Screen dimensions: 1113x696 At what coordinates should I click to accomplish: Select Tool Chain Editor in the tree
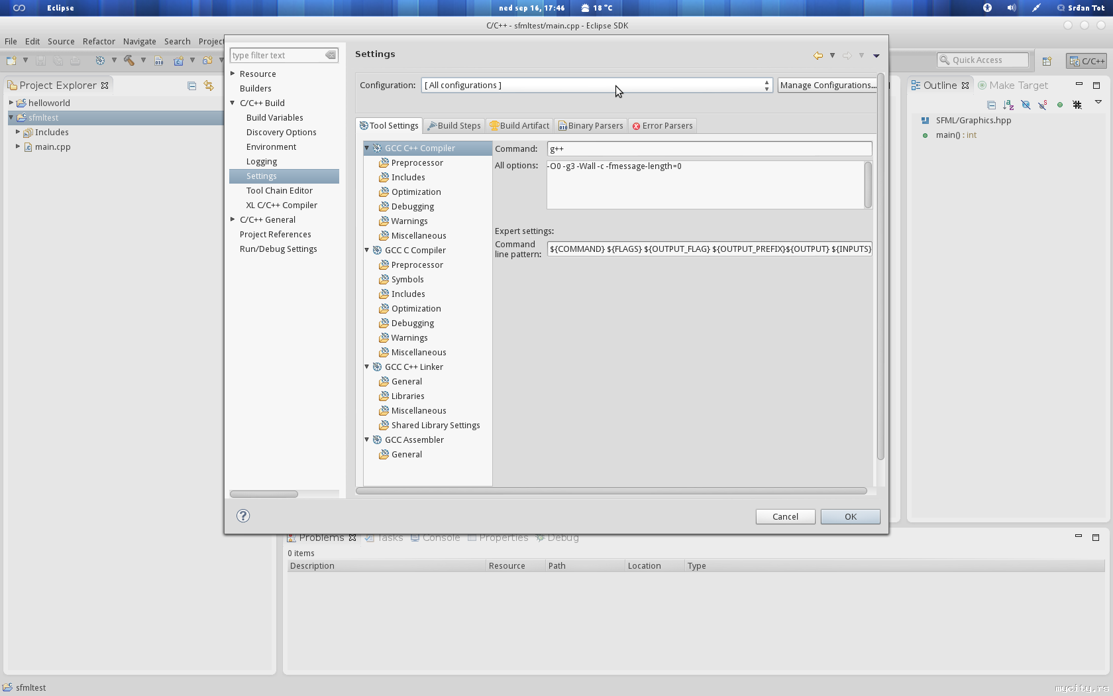[x=279, y=190]
